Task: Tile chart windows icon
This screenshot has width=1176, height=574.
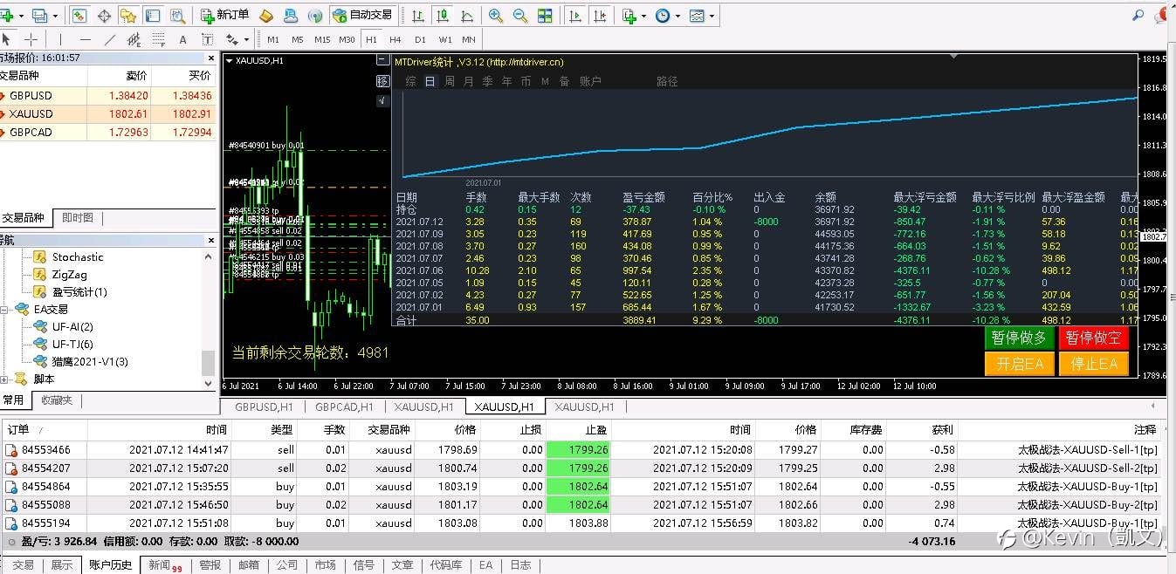Action: pyautogui.click(x=545, y=16)
